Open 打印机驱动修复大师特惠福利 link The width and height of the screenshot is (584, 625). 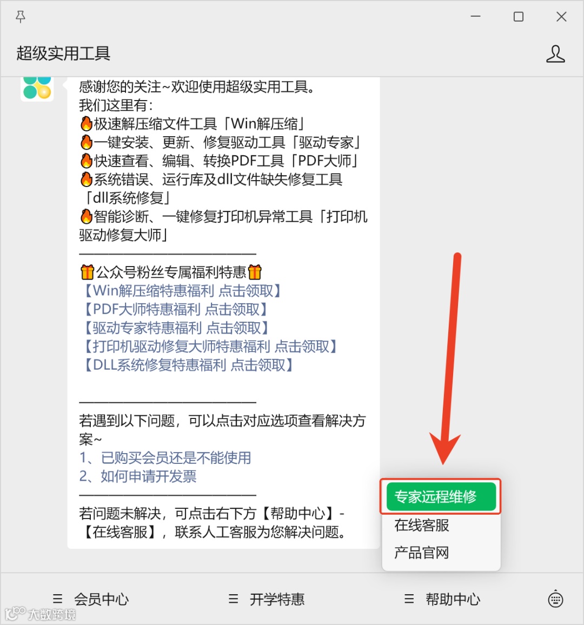click(210, 347)
